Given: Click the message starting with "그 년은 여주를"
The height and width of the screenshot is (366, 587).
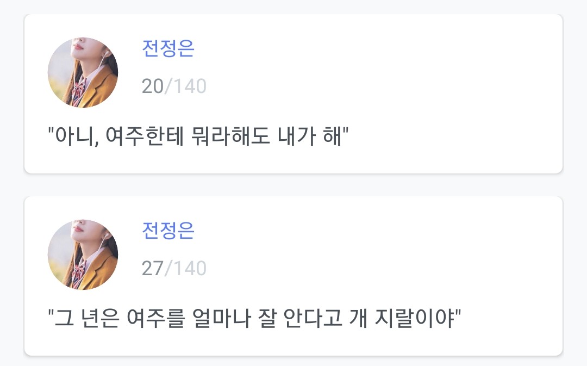Looking at the screenshot, I should coord(254,317).
